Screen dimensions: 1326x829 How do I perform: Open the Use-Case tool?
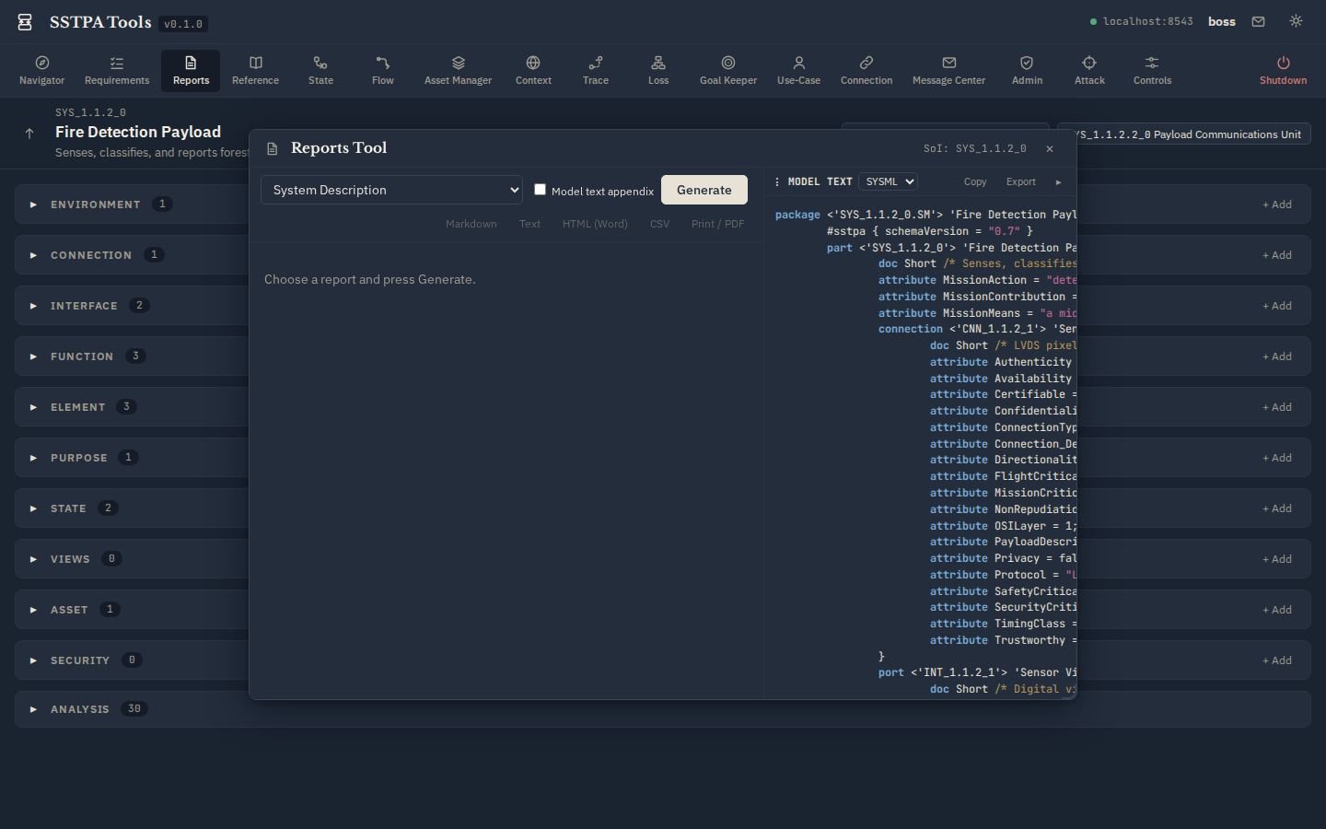pyautogui.click(x=798, y=71)
